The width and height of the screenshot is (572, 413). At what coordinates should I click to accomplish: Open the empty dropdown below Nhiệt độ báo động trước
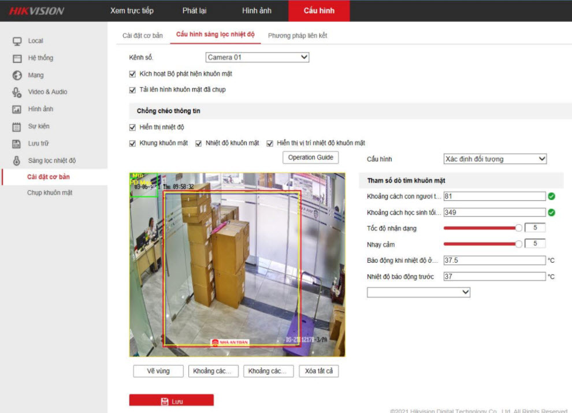coord(418,293)
